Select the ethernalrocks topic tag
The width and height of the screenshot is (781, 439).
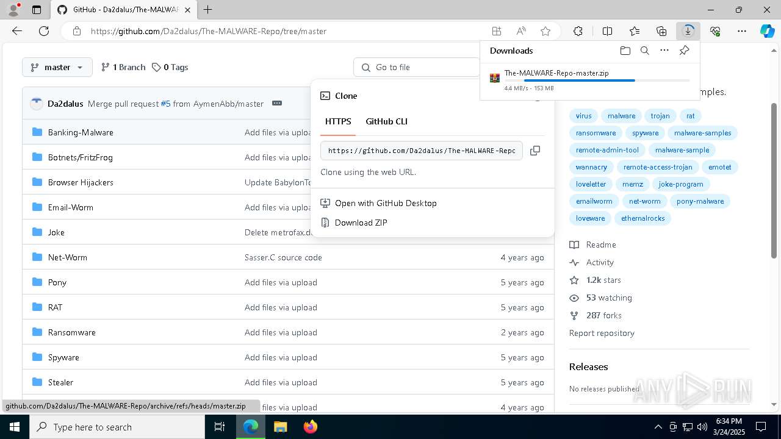643,218
